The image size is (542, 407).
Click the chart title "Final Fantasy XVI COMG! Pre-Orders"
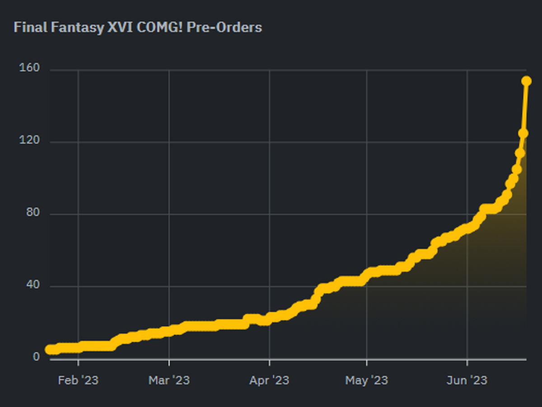(138, 28)
